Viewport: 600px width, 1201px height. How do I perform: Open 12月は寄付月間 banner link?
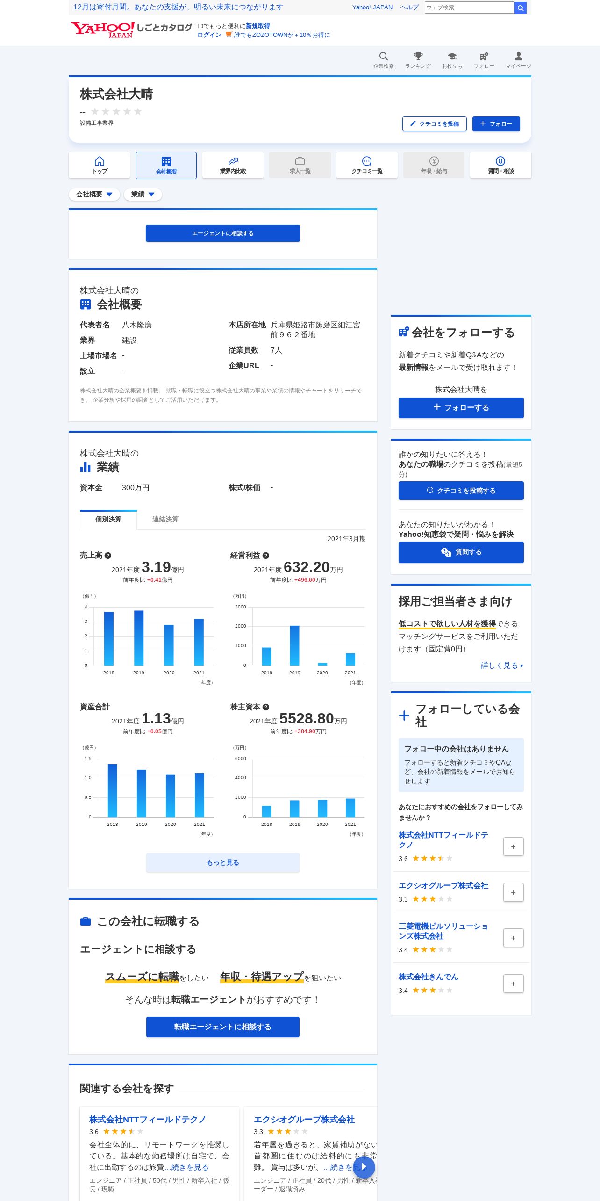(179, 7)
